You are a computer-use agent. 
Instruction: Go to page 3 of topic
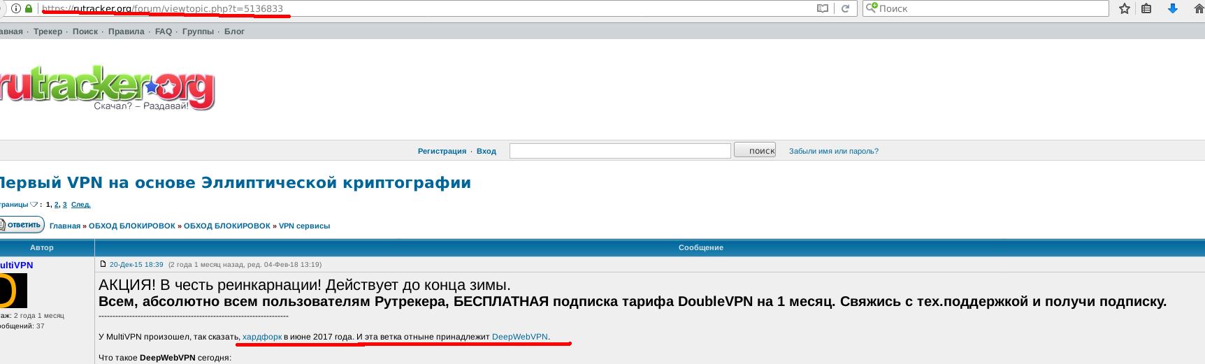[x=65, y=205]
